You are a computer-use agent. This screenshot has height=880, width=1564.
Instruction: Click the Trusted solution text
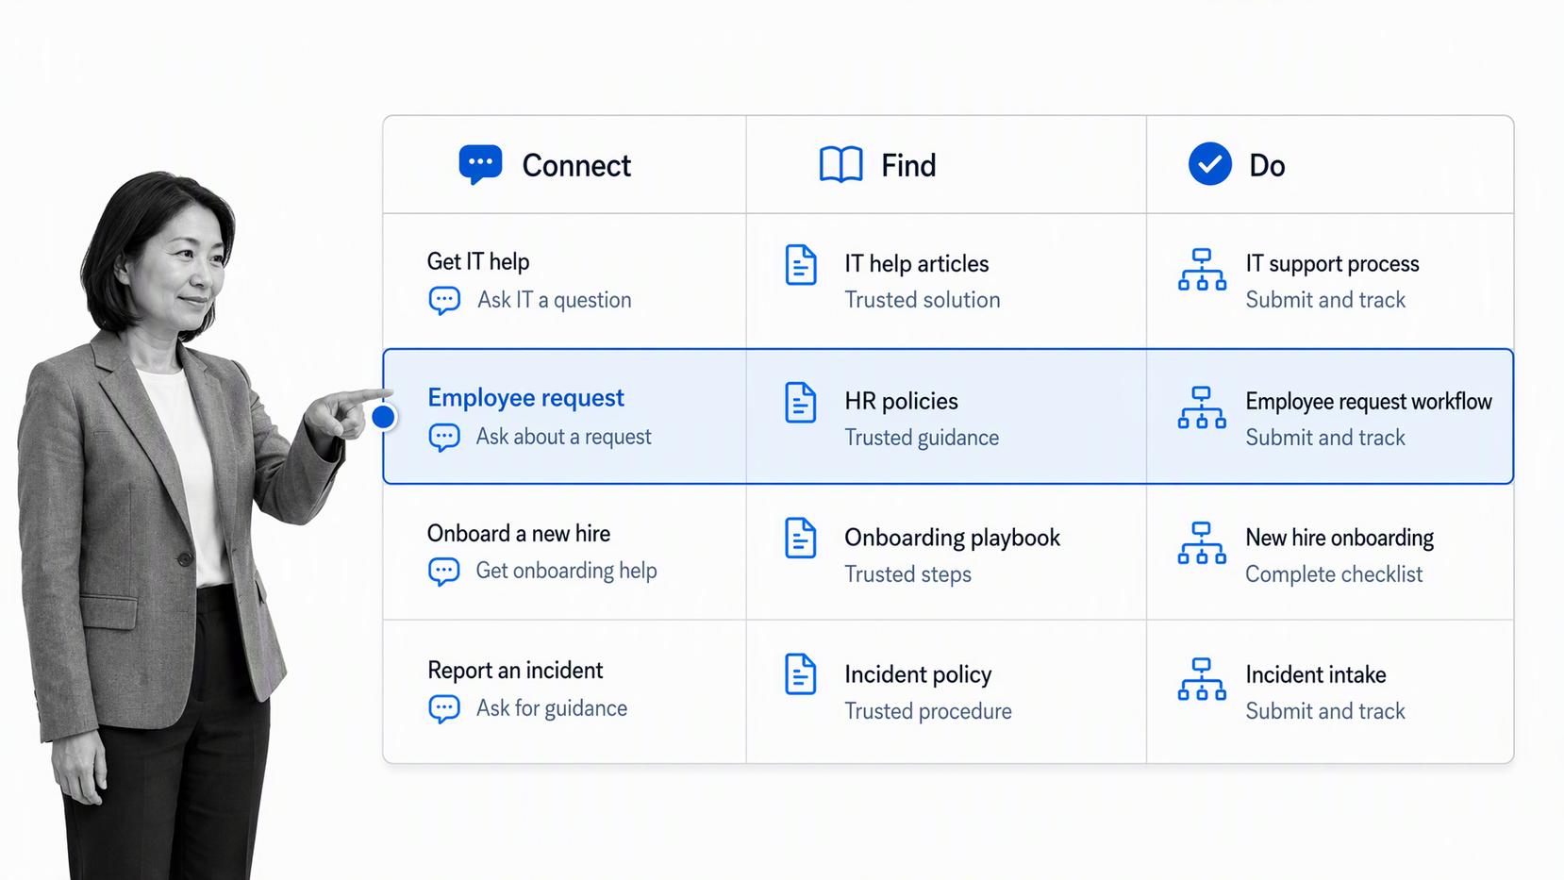(923, 300)
